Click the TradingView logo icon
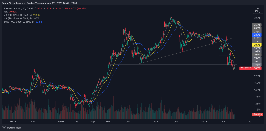Image resolution: width=266 pixels, height=131 pixels. coord(4,128)
